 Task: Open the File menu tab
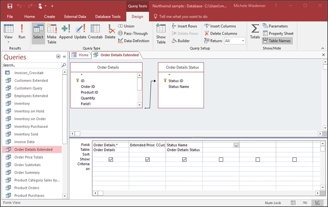[x=10, y=16]
